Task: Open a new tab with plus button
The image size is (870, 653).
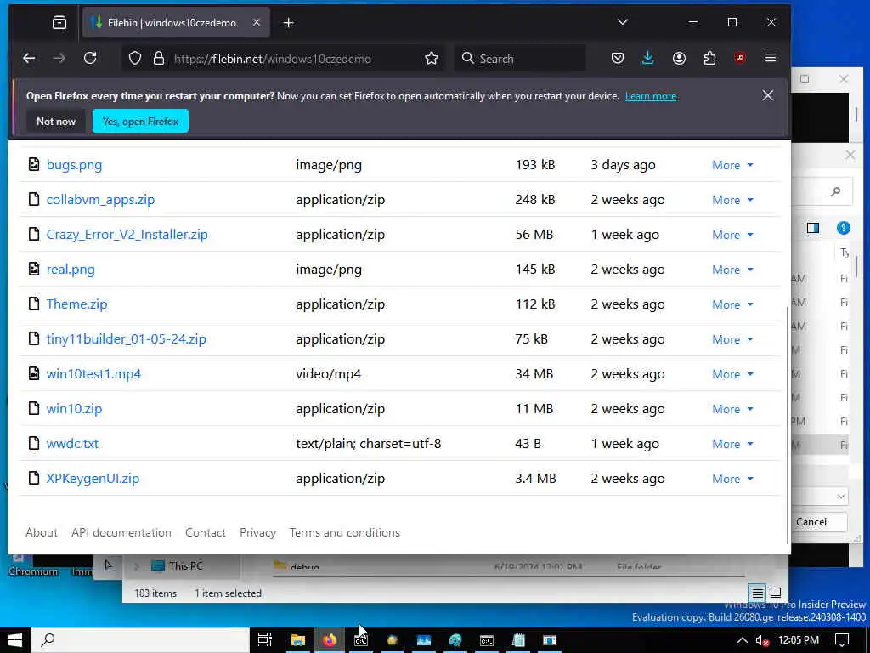Action: (x=288, y=23)
